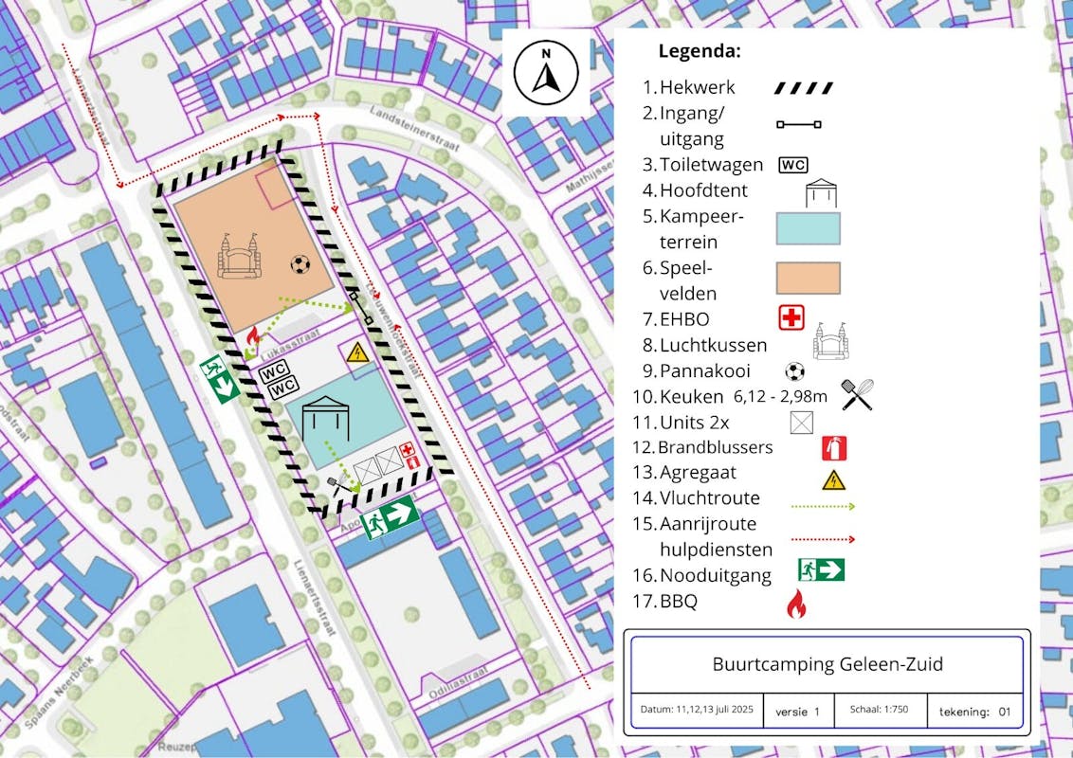The height and width of the screenshot is (758, 1073).
Task: Select the yellow generator warning triangle on the map
Action: 357,352
